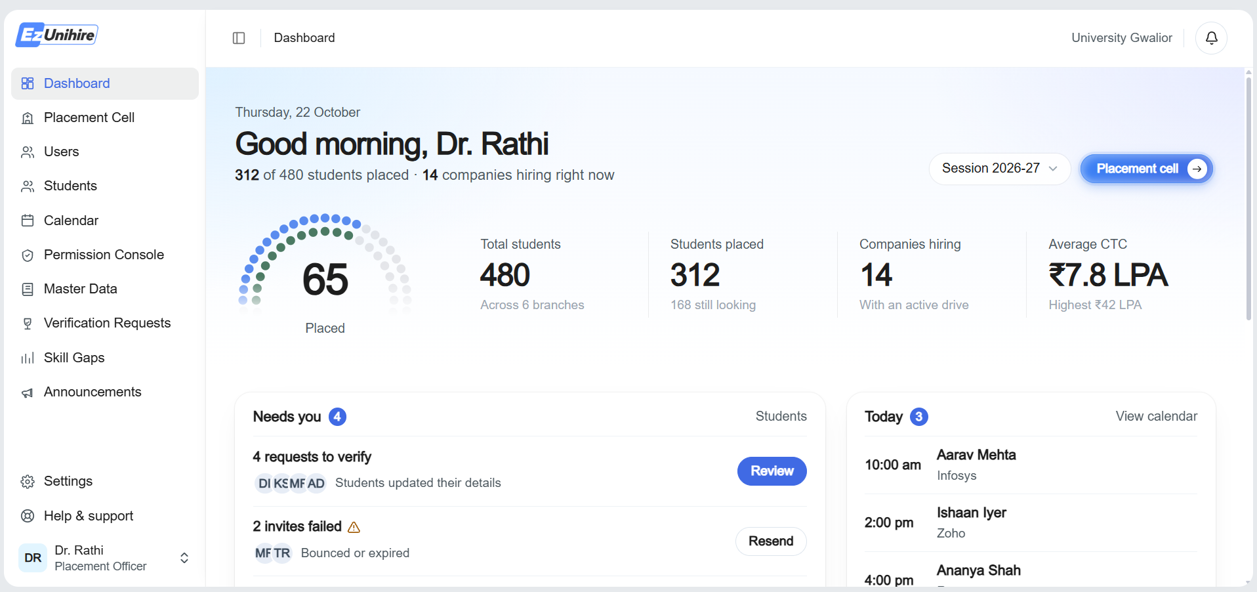Select Master Data in sidebar
This screenshot has width=1257, height=592.
(105, 289)
